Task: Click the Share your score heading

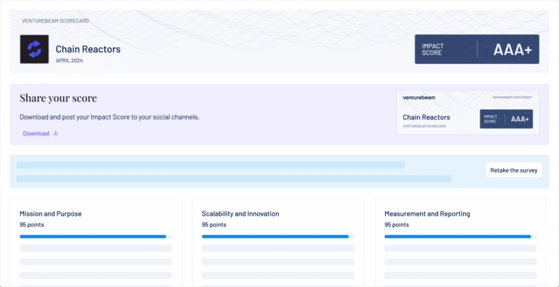Action: pyautogui.click(x=58, y=98)
